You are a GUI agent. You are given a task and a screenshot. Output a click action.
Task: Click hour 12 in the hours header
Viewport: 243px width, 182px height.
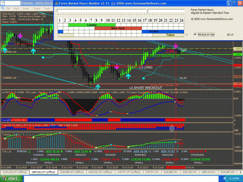pos(118,21)
